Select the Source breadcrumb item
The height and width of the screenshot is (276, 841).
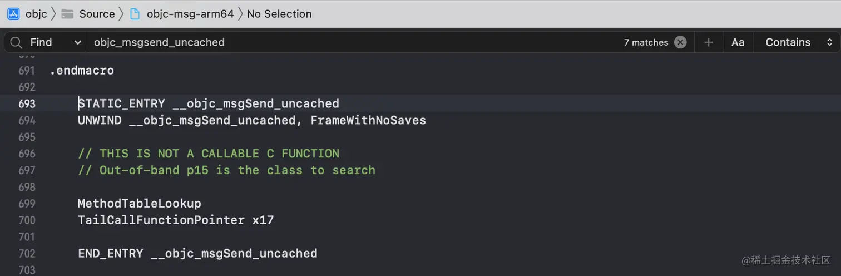[x=97, y=14]
